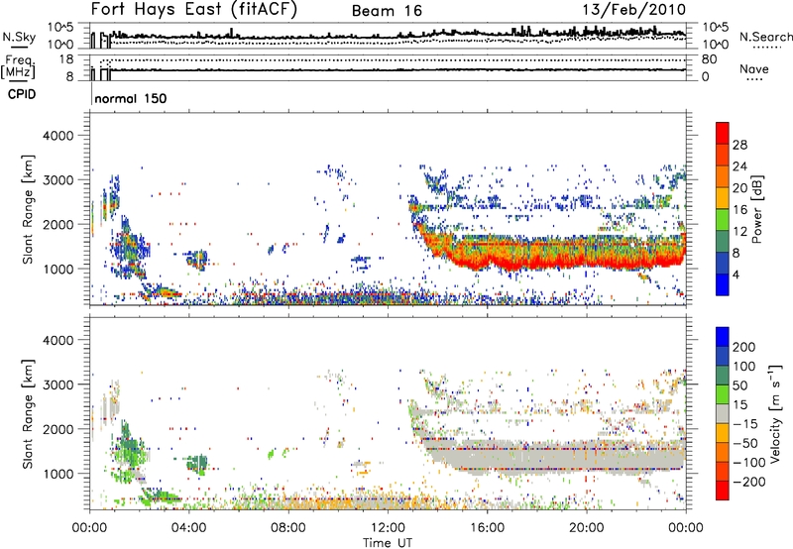Click the 'Nave' legend label
Image resolution: width=793 pixels, height=549 pixels.
tap(754, 68)
